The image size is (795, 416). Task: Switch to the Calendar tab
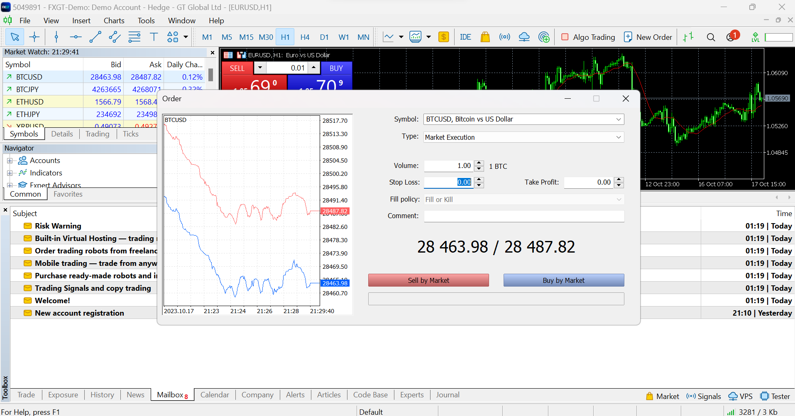tap(215, 395)
